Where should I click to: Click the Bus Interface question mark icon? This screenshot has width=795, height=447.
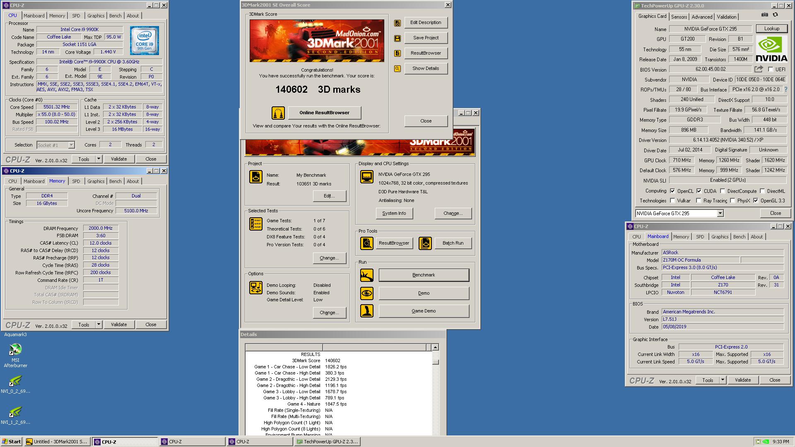(785, 89)
